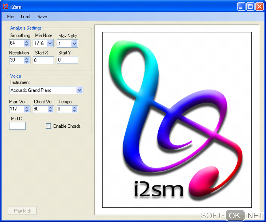Expand the Min Note dropdown

(50, 43)
